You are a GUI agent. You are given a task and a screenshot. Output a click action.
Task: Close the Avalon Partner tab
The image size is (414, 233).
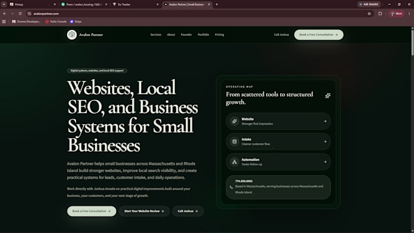coord(209,4)
